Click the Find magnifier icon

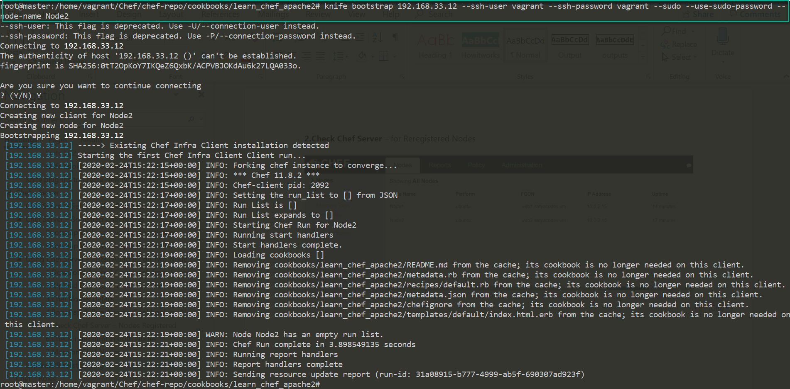coord(666,31)
